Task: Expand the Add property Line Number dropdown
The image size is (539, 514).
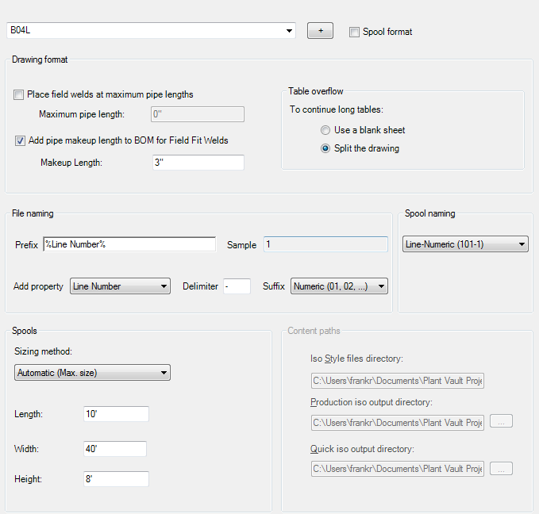Action: tap(164, 286)
